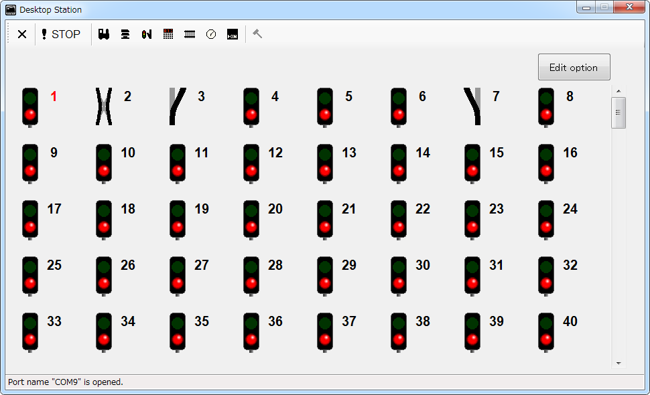This screenshot has height=395, width=650.
Task: Click the X disconnect icon in toolbar
Action: click(x=22, y=34)
